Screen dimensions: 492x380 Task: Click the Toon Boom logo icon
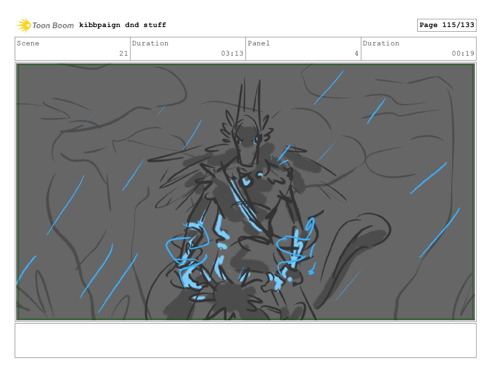coord(24,25)
